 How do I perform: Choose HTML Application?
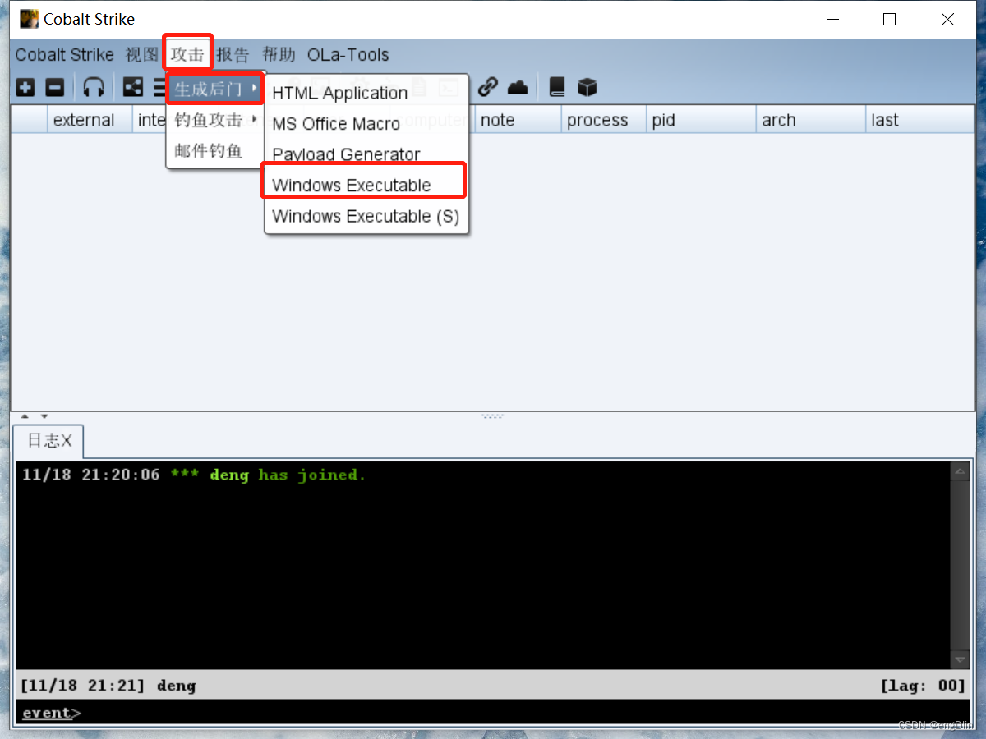[366, 93]
